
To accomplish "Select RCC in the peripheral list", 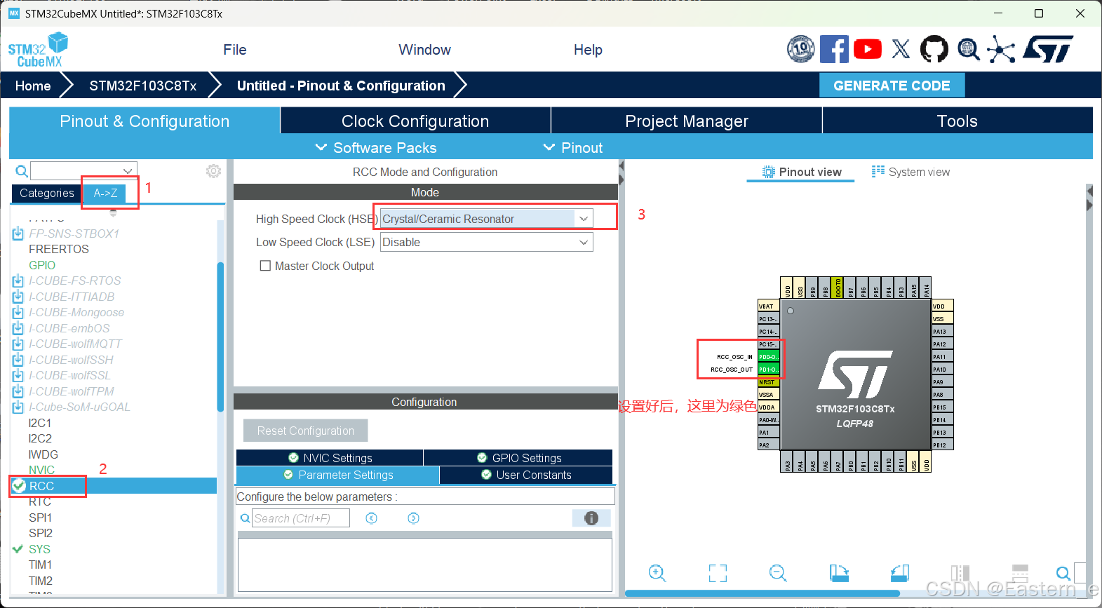I will click(113, 486).
